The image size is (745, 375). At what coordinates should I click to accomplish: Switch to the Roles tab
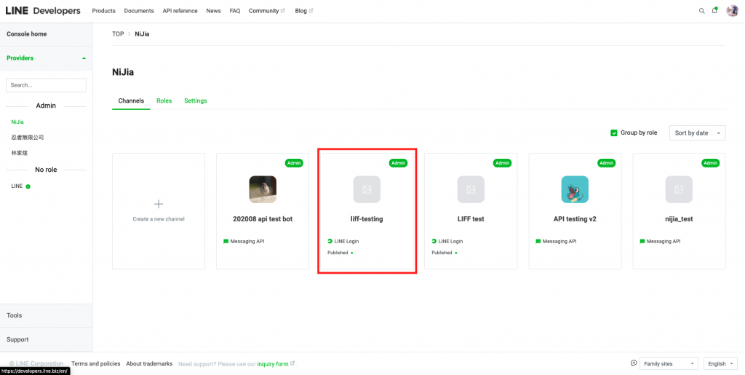click(x=164, y=100)
